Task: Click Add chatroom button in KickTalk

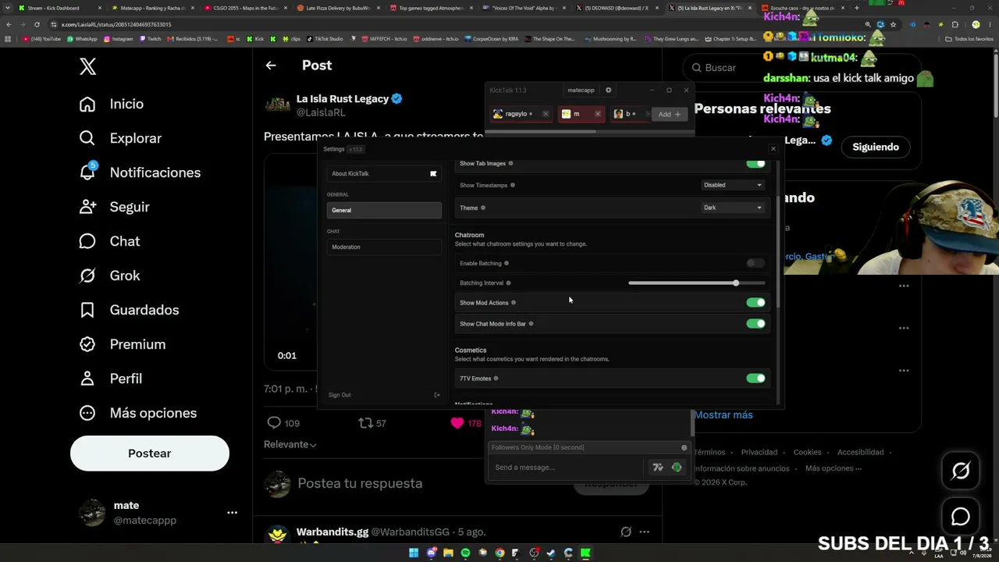Action: (669, 114)
